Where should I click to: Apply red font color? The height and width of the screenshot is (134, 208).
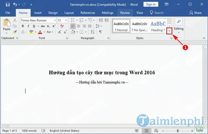point(40,32)
